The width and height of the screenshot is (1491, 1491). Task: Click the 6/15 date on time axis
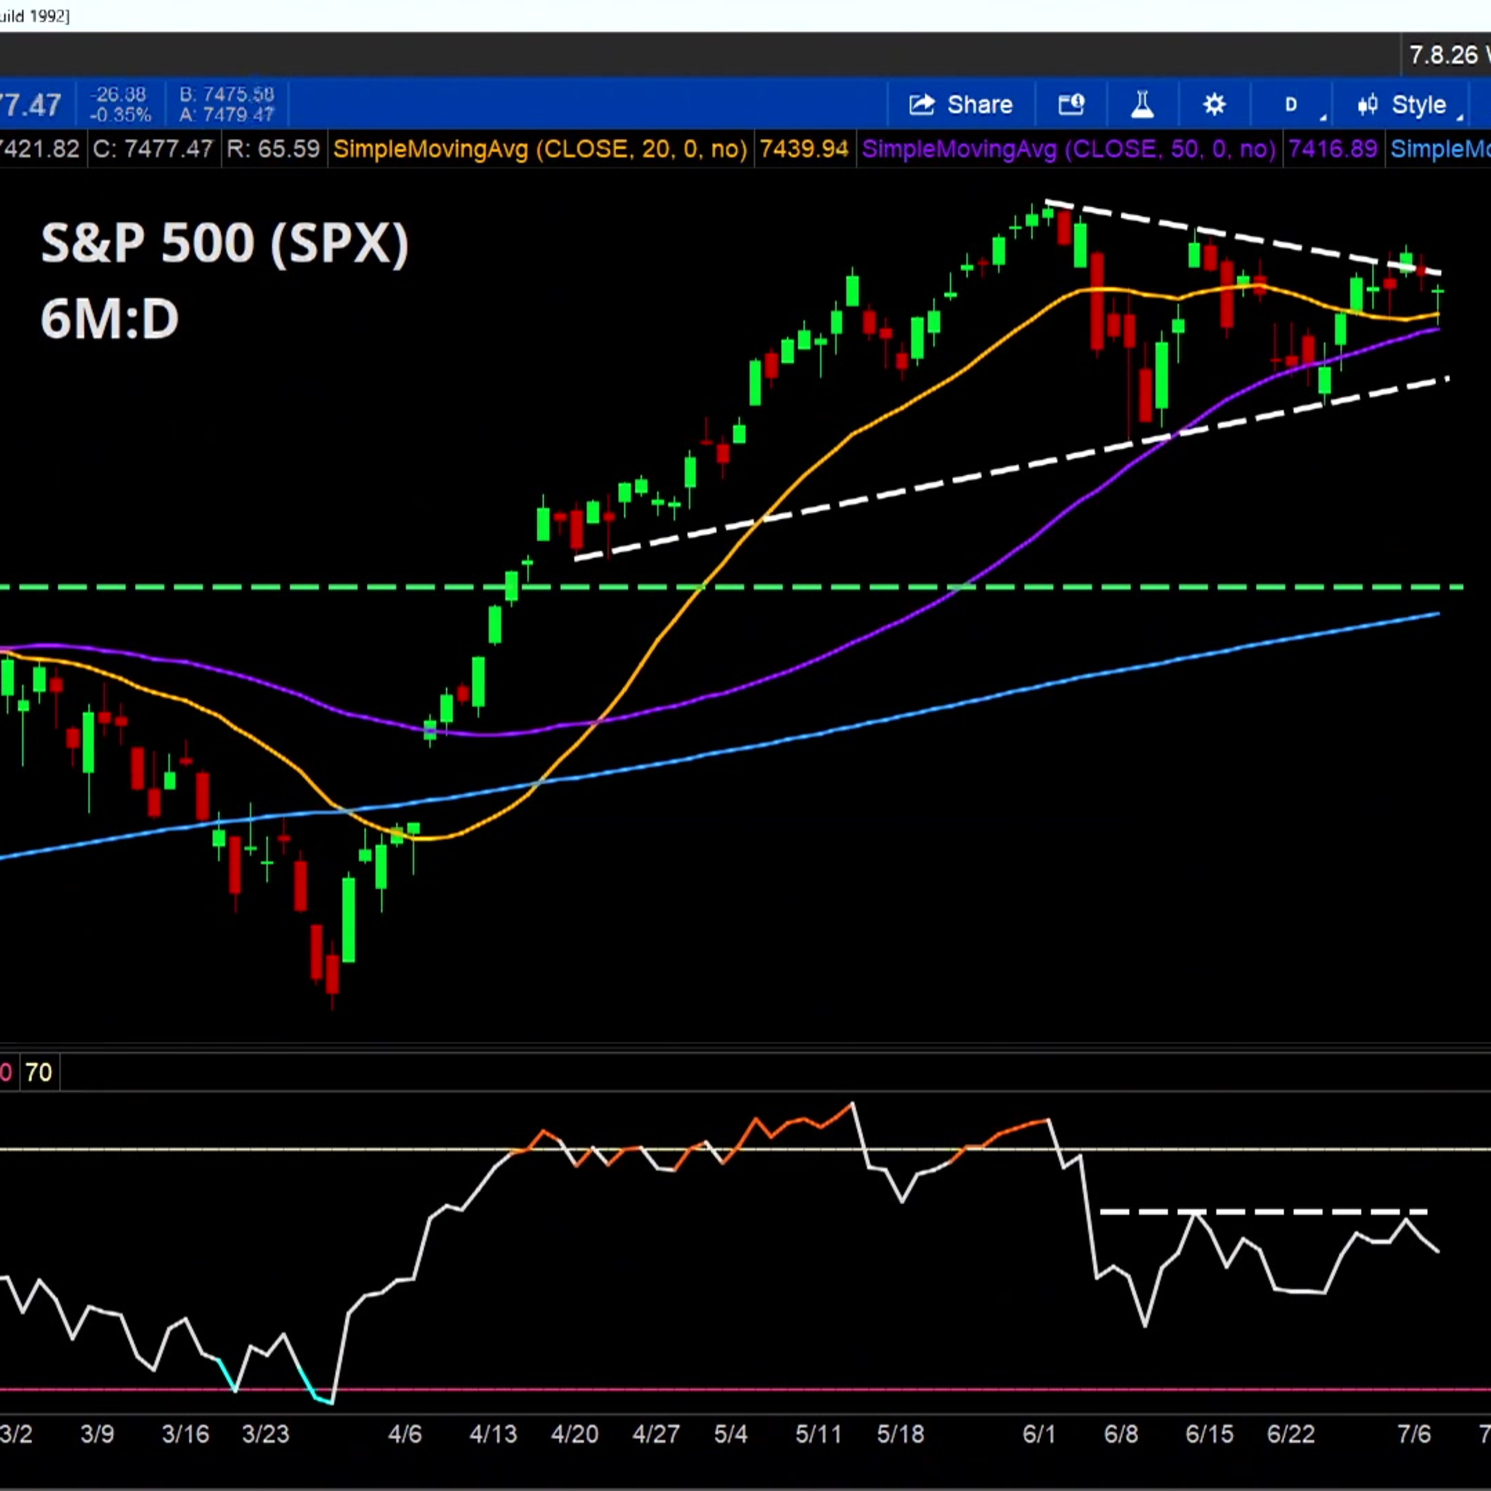(1209, 1434)
